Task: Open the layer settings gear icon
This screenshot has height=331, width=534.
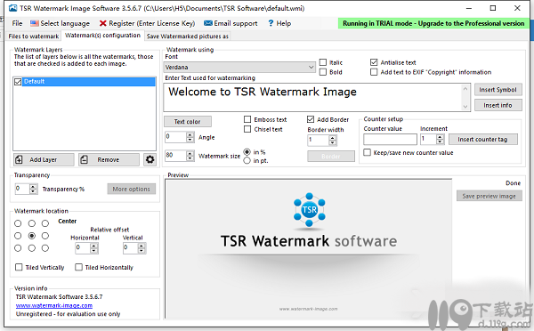Action: 150,159
